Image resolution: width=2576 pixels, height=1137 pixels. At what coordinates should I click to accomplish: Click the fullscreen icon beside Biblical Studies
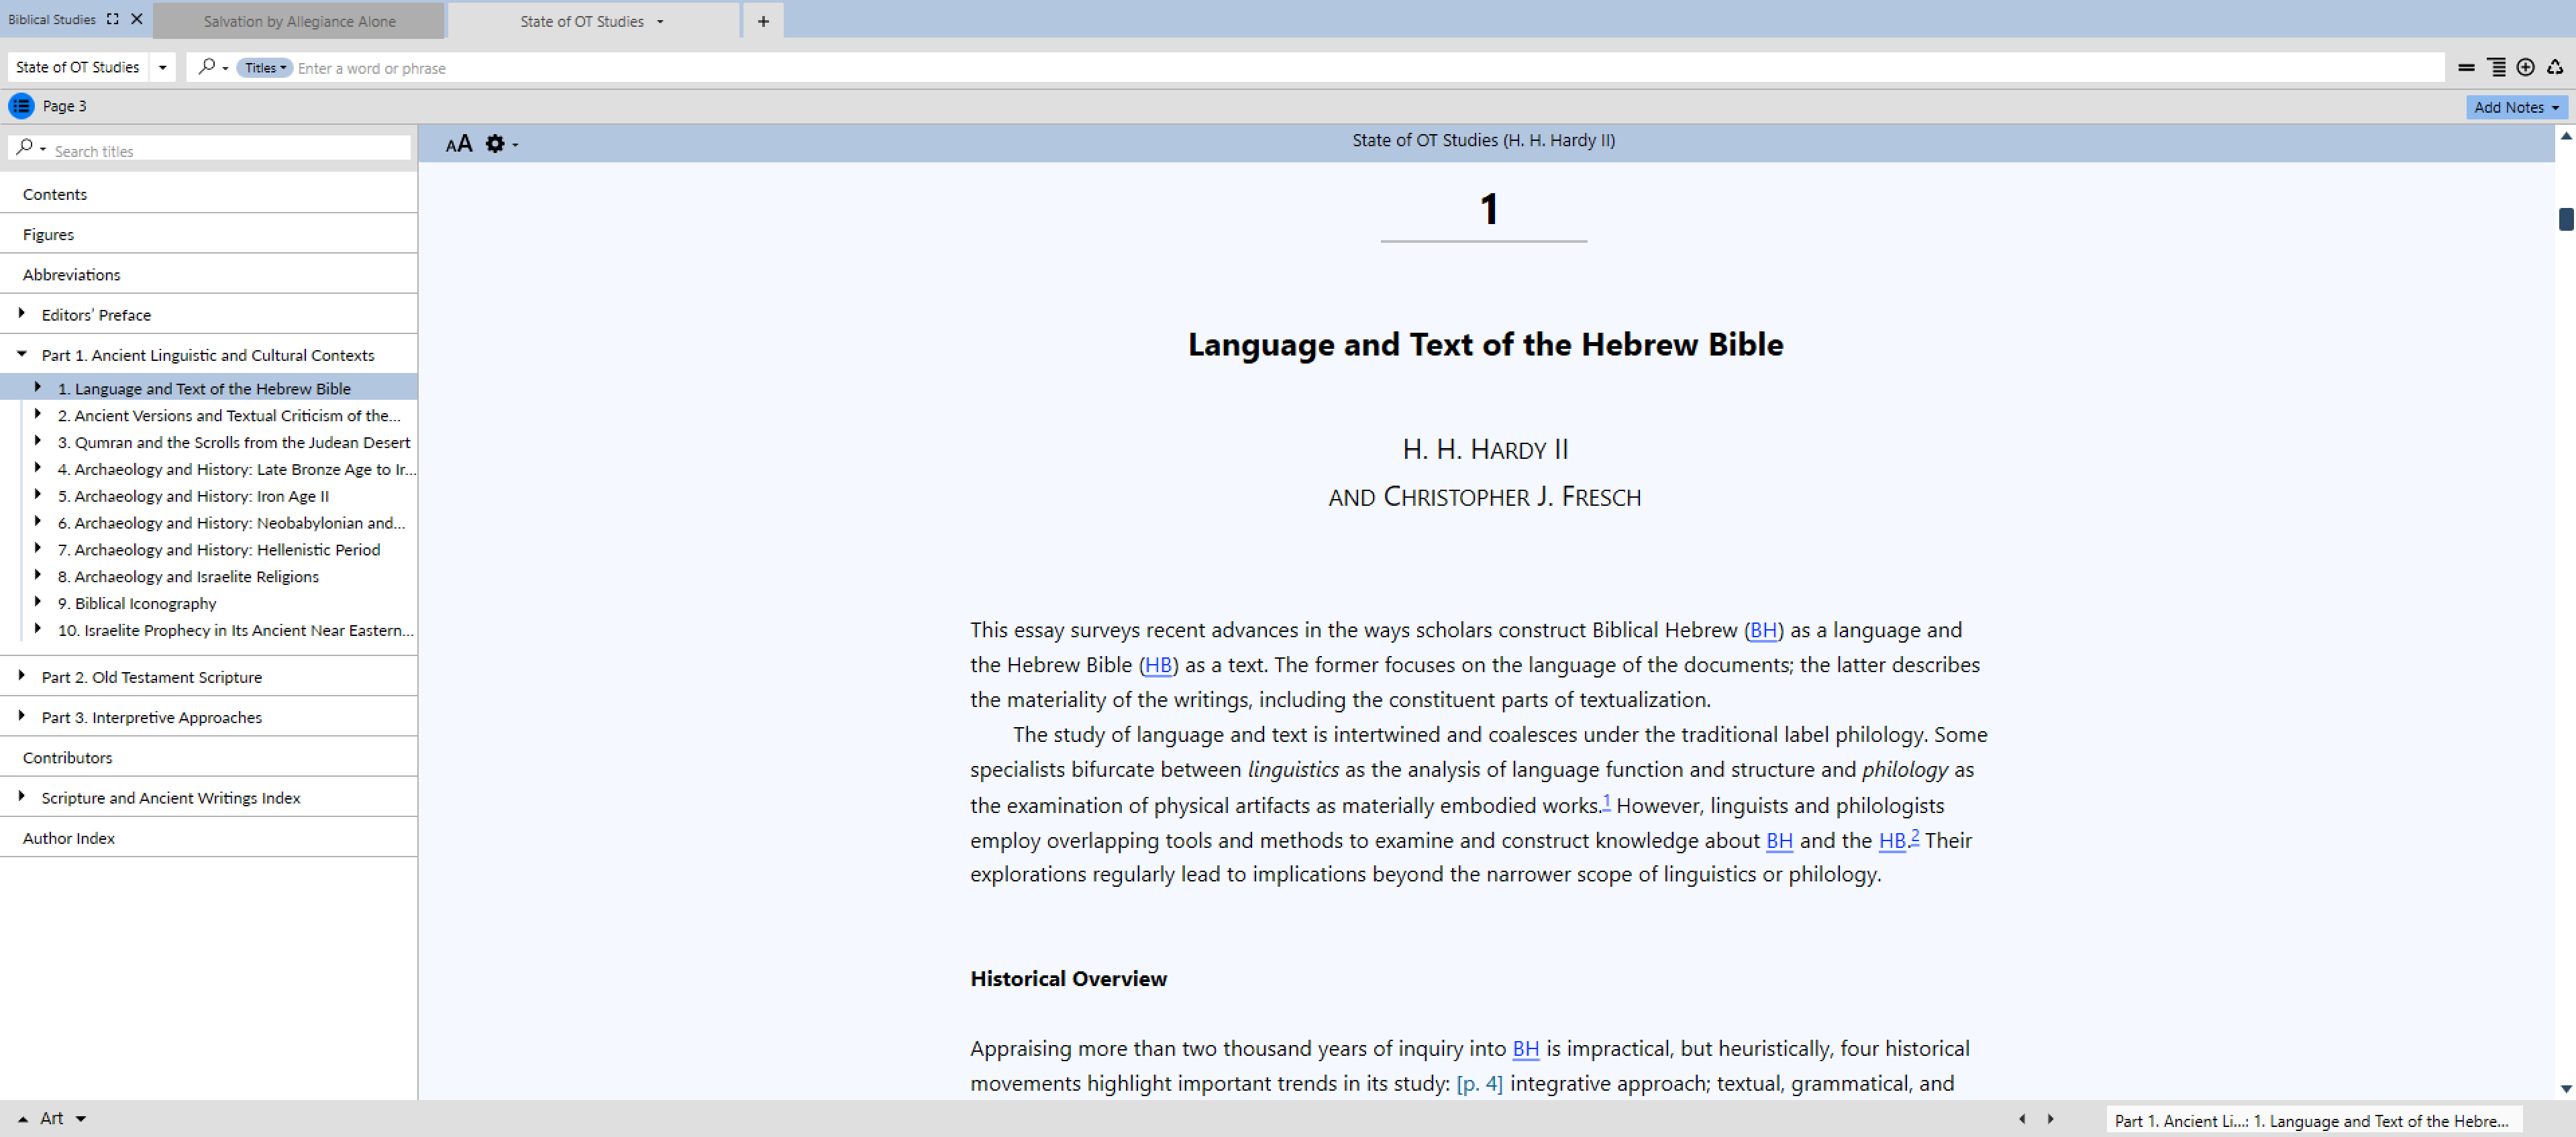pos(112,19)
